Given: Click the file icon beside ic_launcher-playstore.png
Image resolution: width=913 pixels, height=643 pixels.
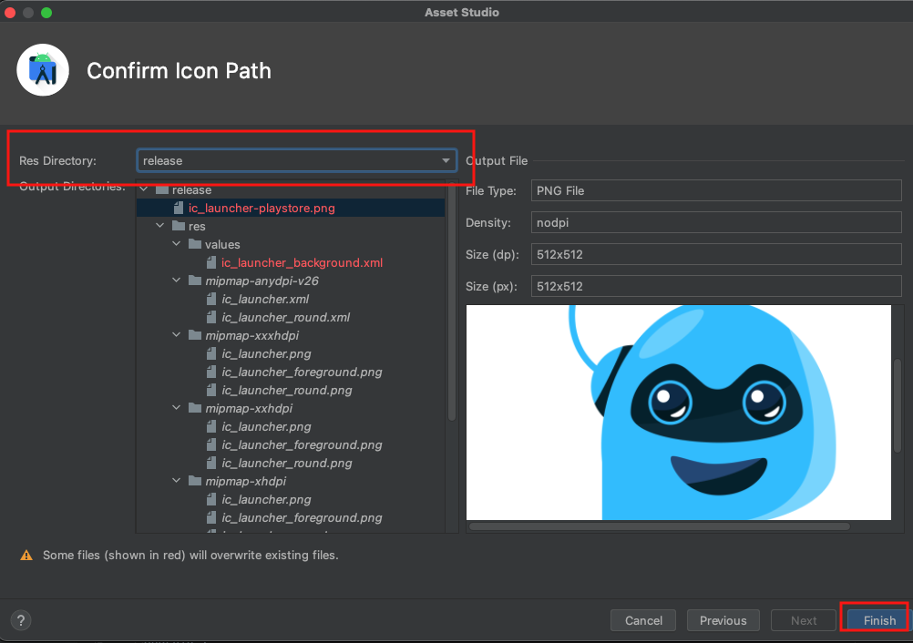Looking at the screenshot, I should coord(180,209).
